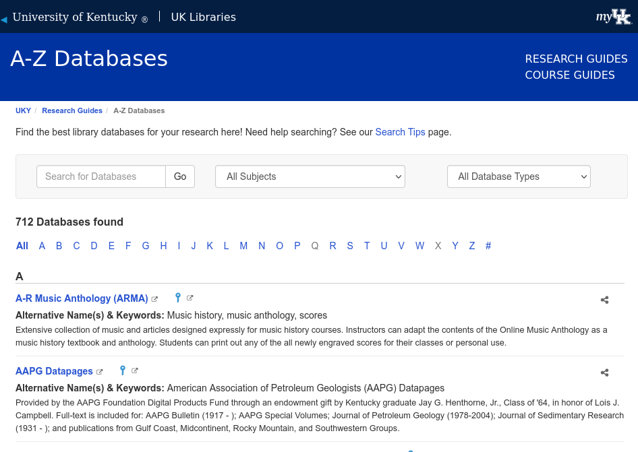The height and width of the screenshot is (452, 638).
Task: Filter databases by letter S
Action: point(350,246)
